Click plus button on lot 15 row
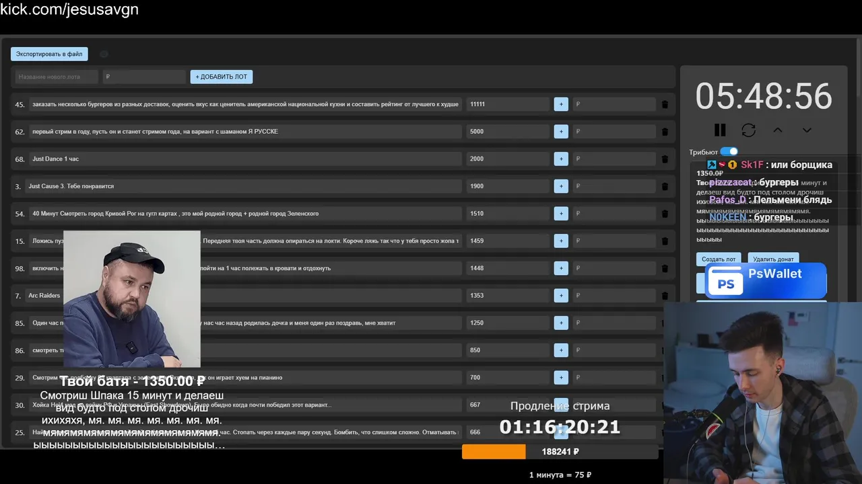 (561, 241)
